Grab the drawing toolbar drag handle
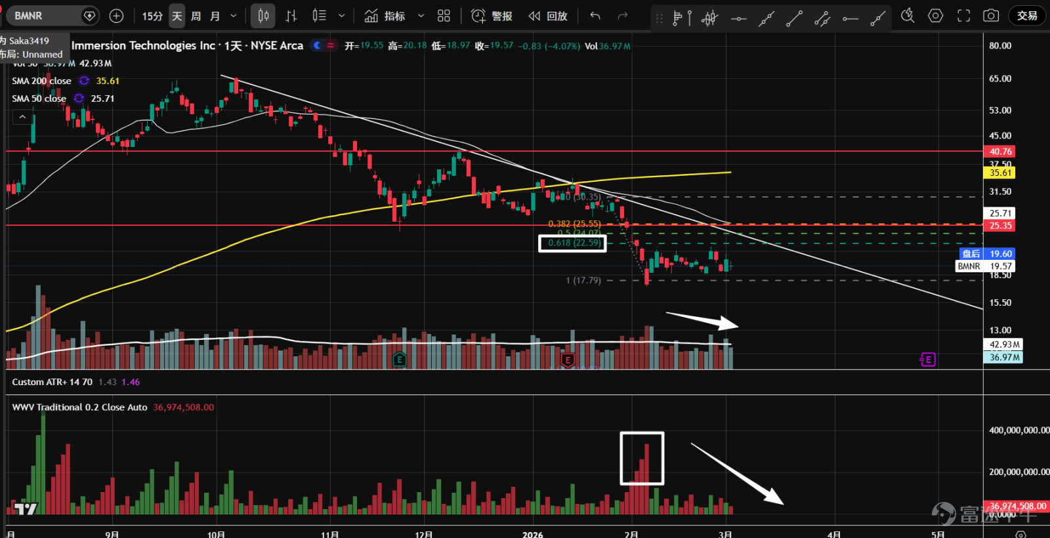 tap(659, 19)
